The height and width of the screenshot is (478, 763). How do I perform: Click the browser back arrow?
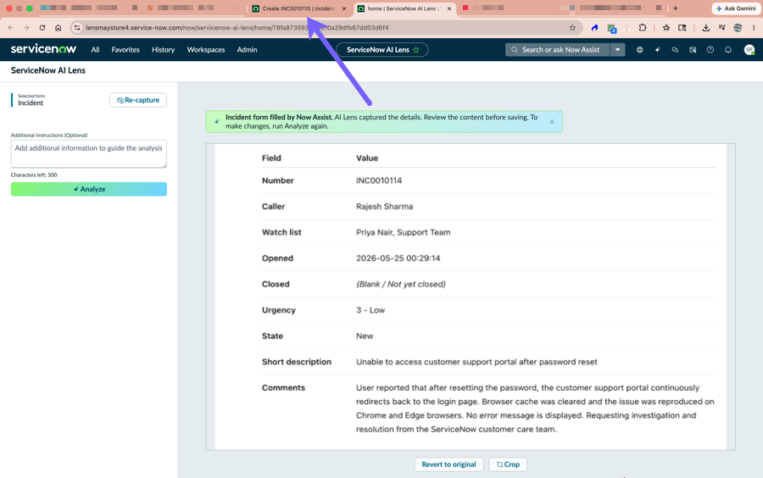[x=11, y=28]
